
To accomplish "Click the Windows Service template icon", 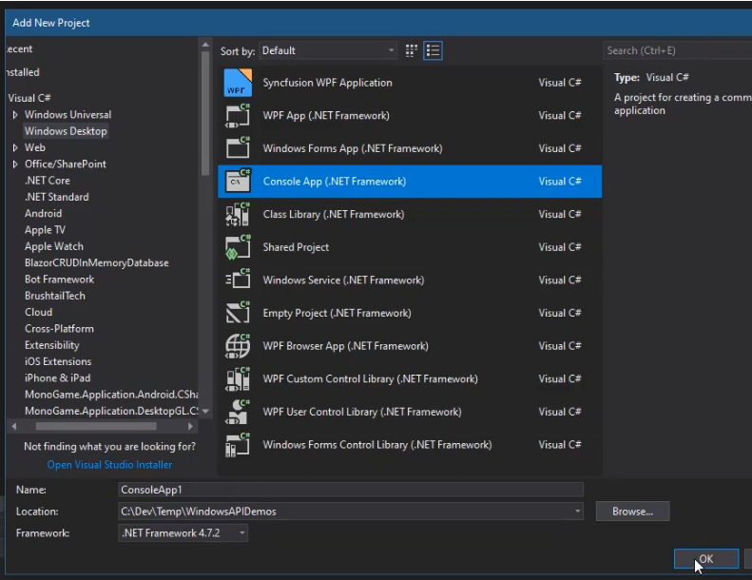I will click(238, 280).
